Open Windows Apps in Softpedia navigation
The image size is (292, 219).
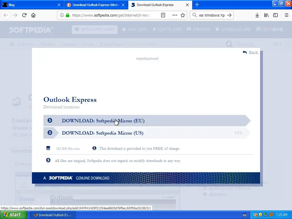click(x=95, y=29)
